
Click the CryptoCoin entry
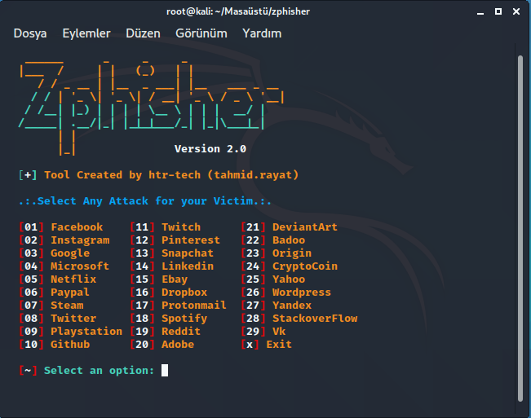tap(305, 266)
